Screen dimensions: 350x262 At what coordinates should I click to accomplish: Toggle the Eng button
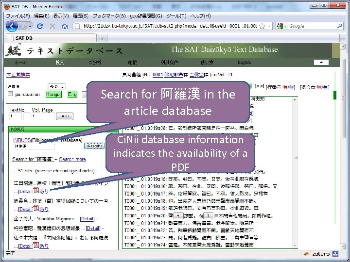coord(72,94)
